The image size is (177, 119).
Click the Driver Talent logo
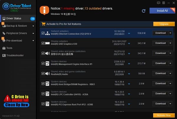point(17,7)
